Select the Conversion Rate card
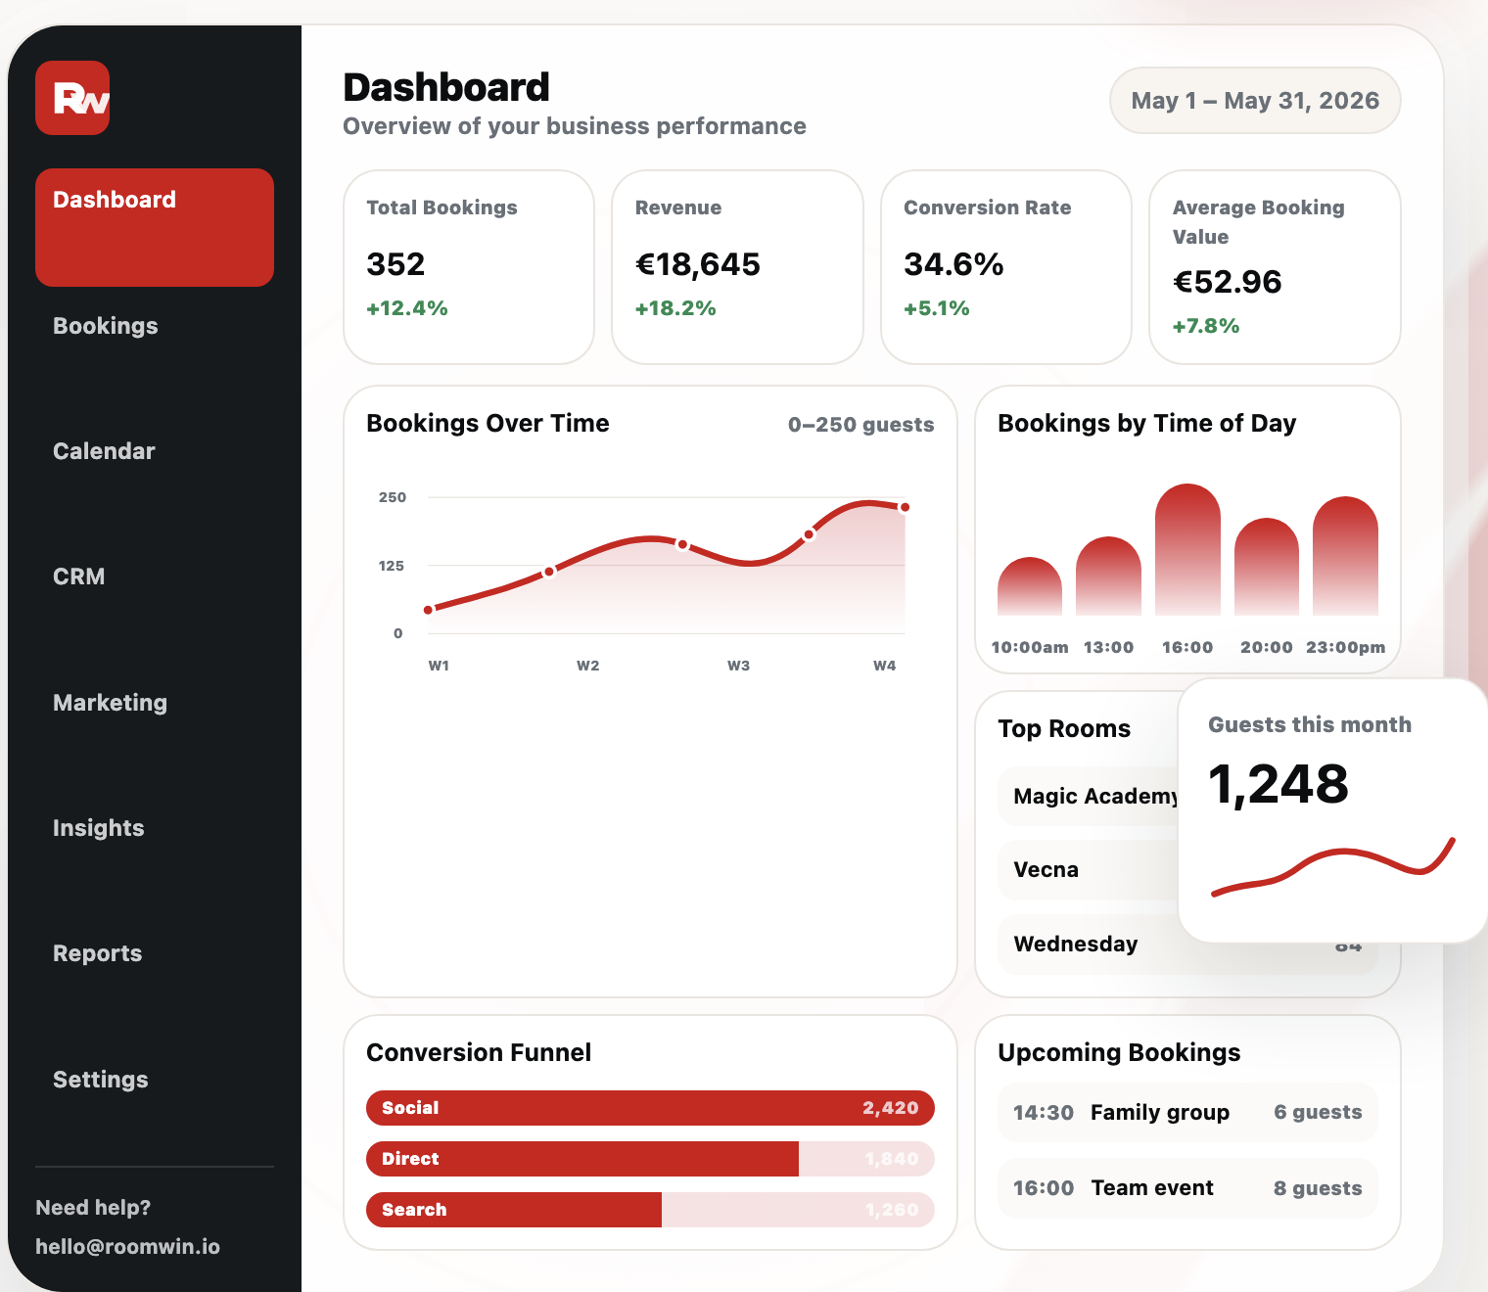 pos(1006,267)
